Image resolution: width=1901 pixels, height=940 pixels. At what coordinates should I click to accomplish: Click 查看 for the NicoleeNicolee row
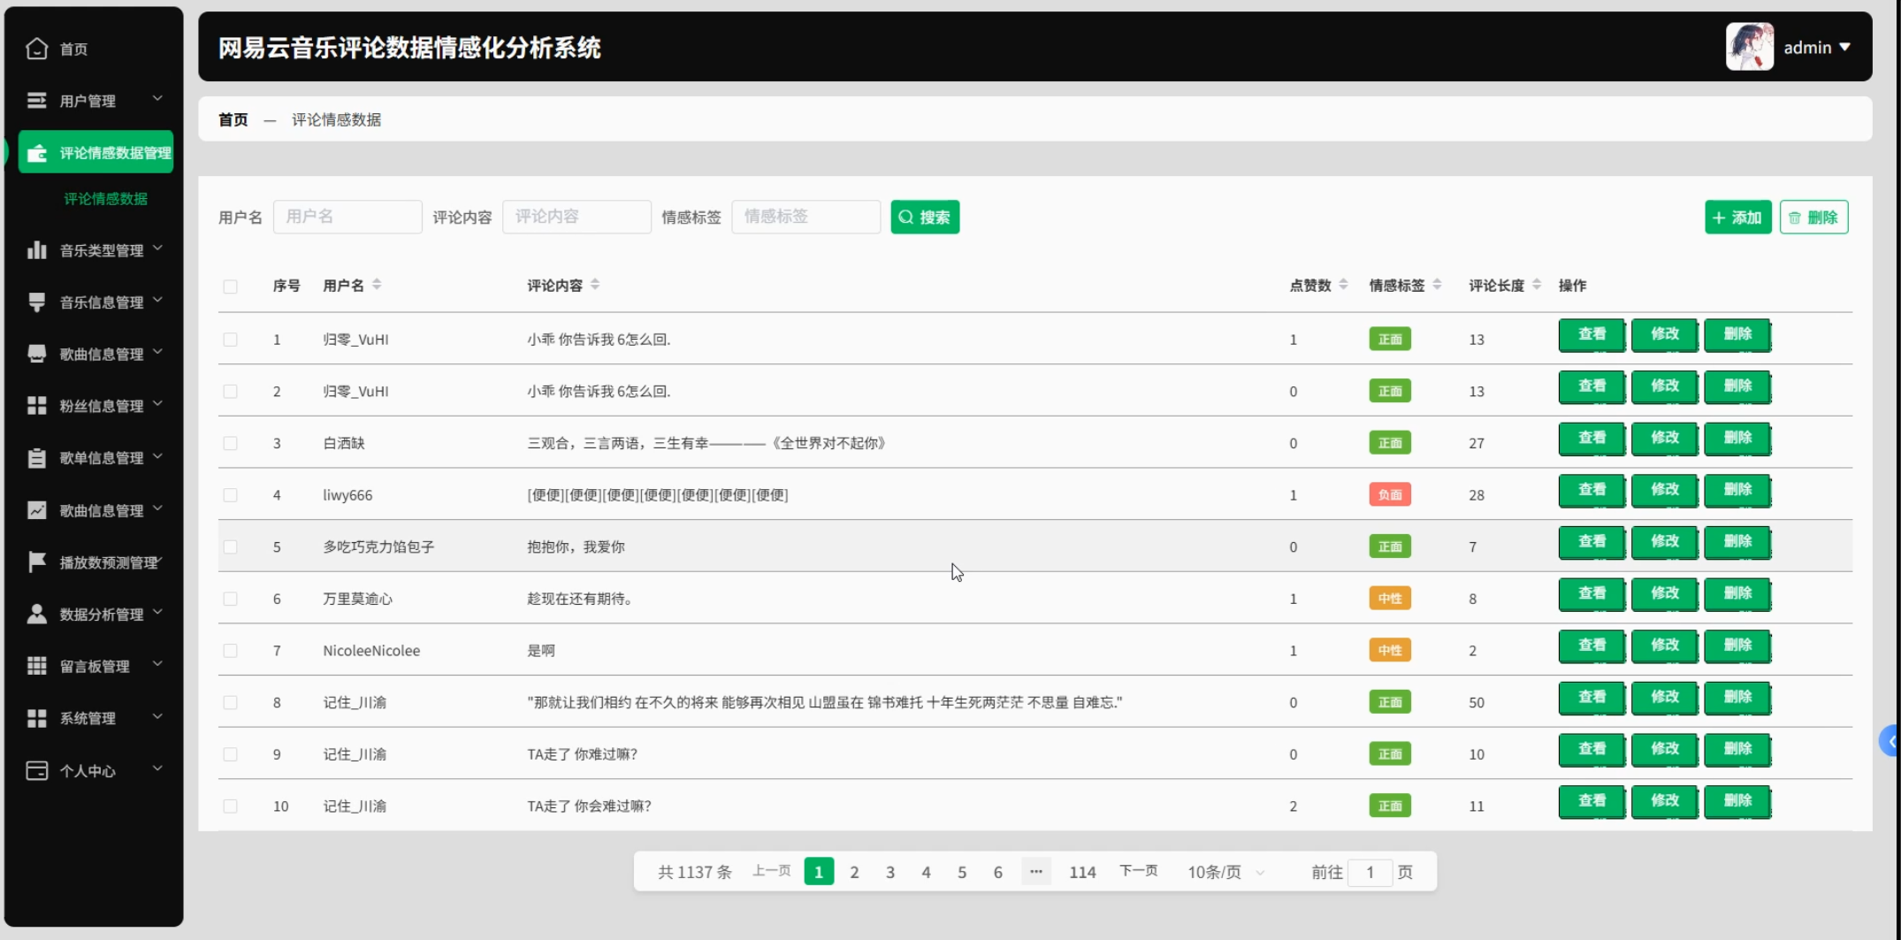pos(1592,646)
